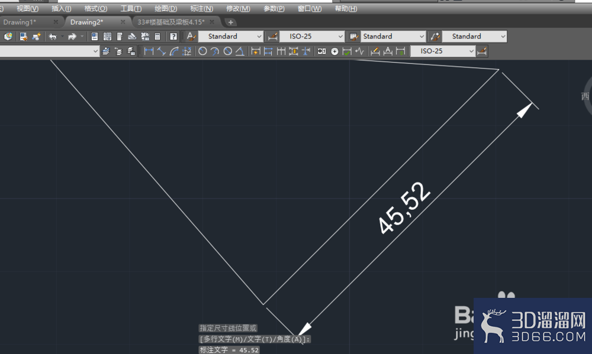Select the Diameter dimension tool

[x=228, y=51]
